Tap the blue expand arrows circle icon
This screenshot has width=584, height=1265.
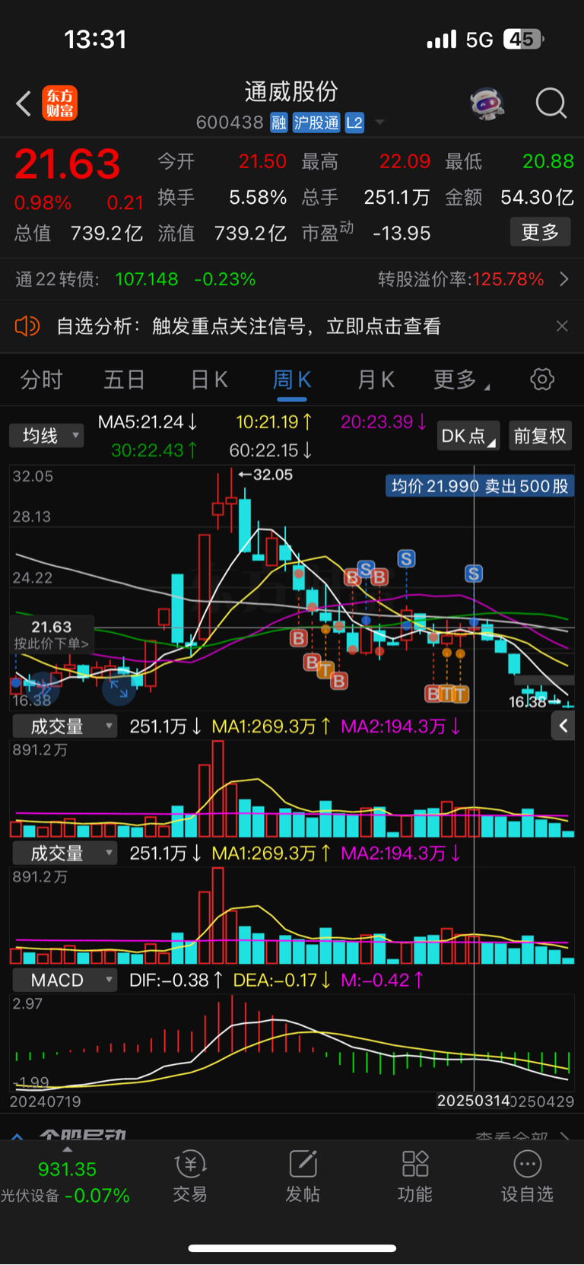[x=119, y=689]
